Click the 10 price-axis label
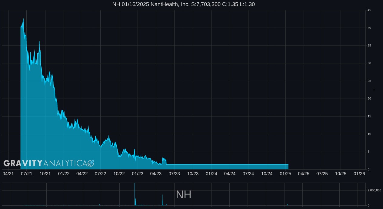Screen dimensions: 383x209 pos(369,134)
